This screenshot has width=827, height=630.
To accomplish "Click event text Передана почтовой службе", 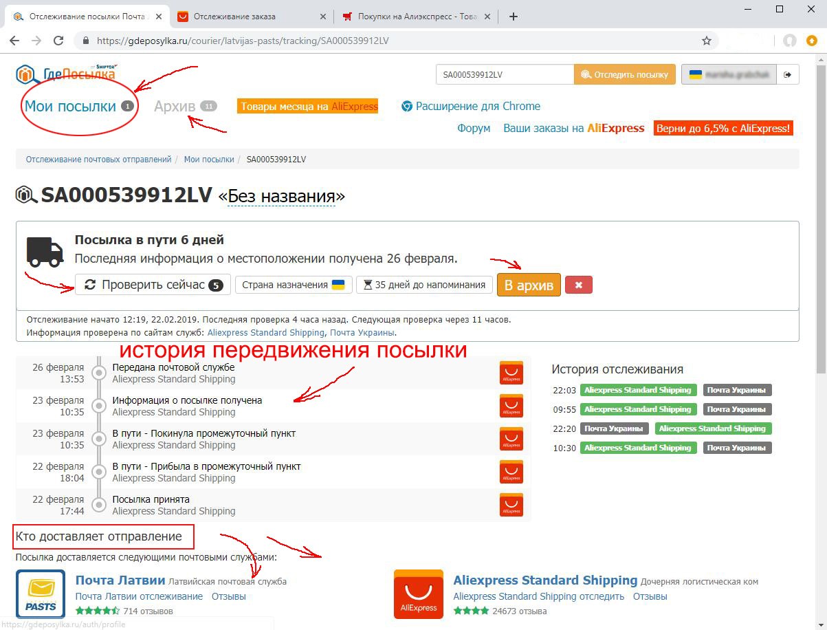I will [173, 367].
